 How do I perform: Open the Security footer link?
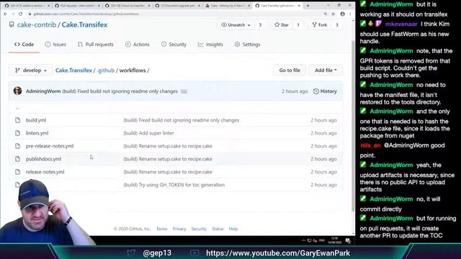tap(199, 229)
